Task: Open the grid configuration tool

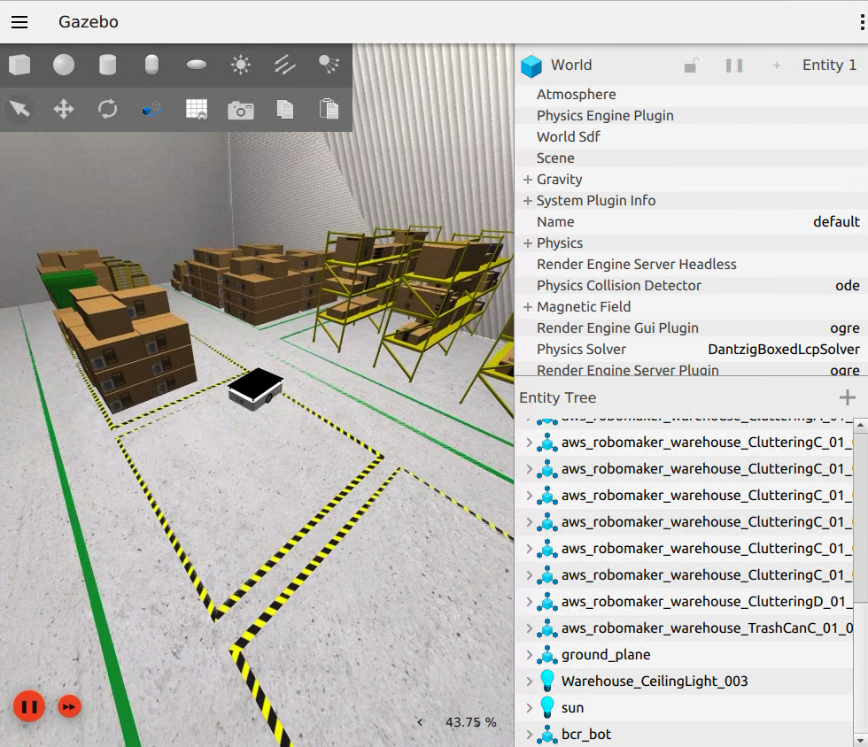Action: [197, 109]
